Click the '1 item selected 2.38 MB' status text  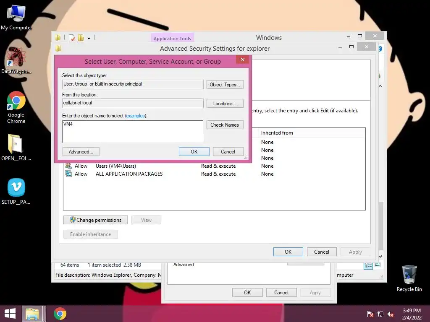(114, 265)
